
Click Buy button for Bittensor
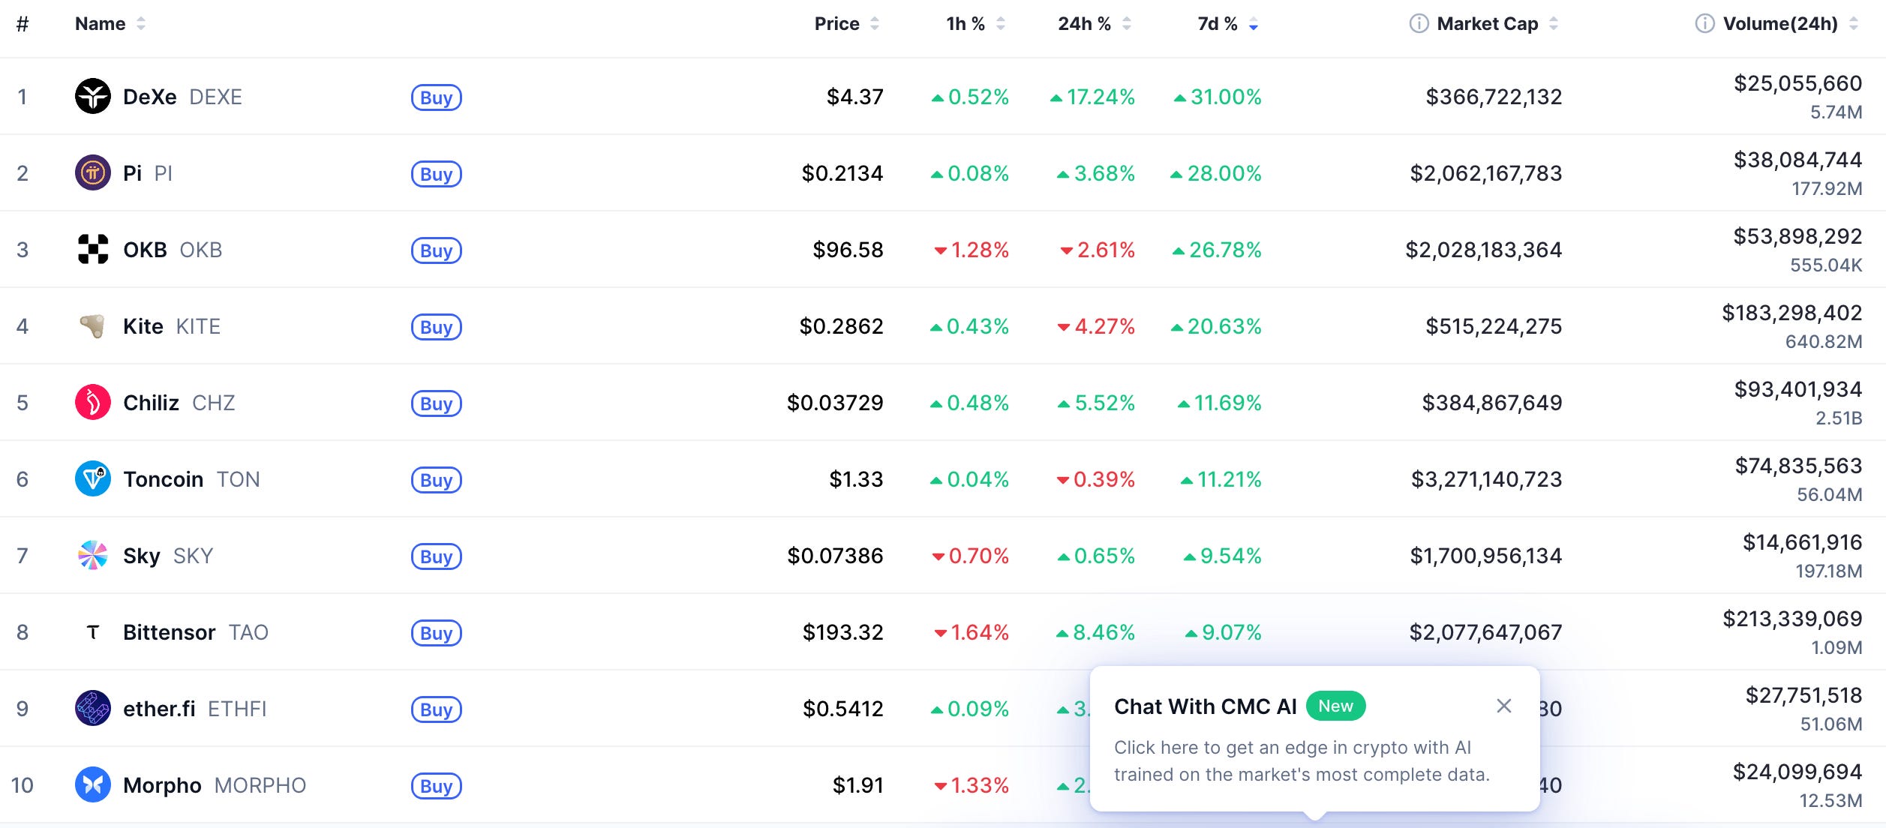click(x=436, y=632)
